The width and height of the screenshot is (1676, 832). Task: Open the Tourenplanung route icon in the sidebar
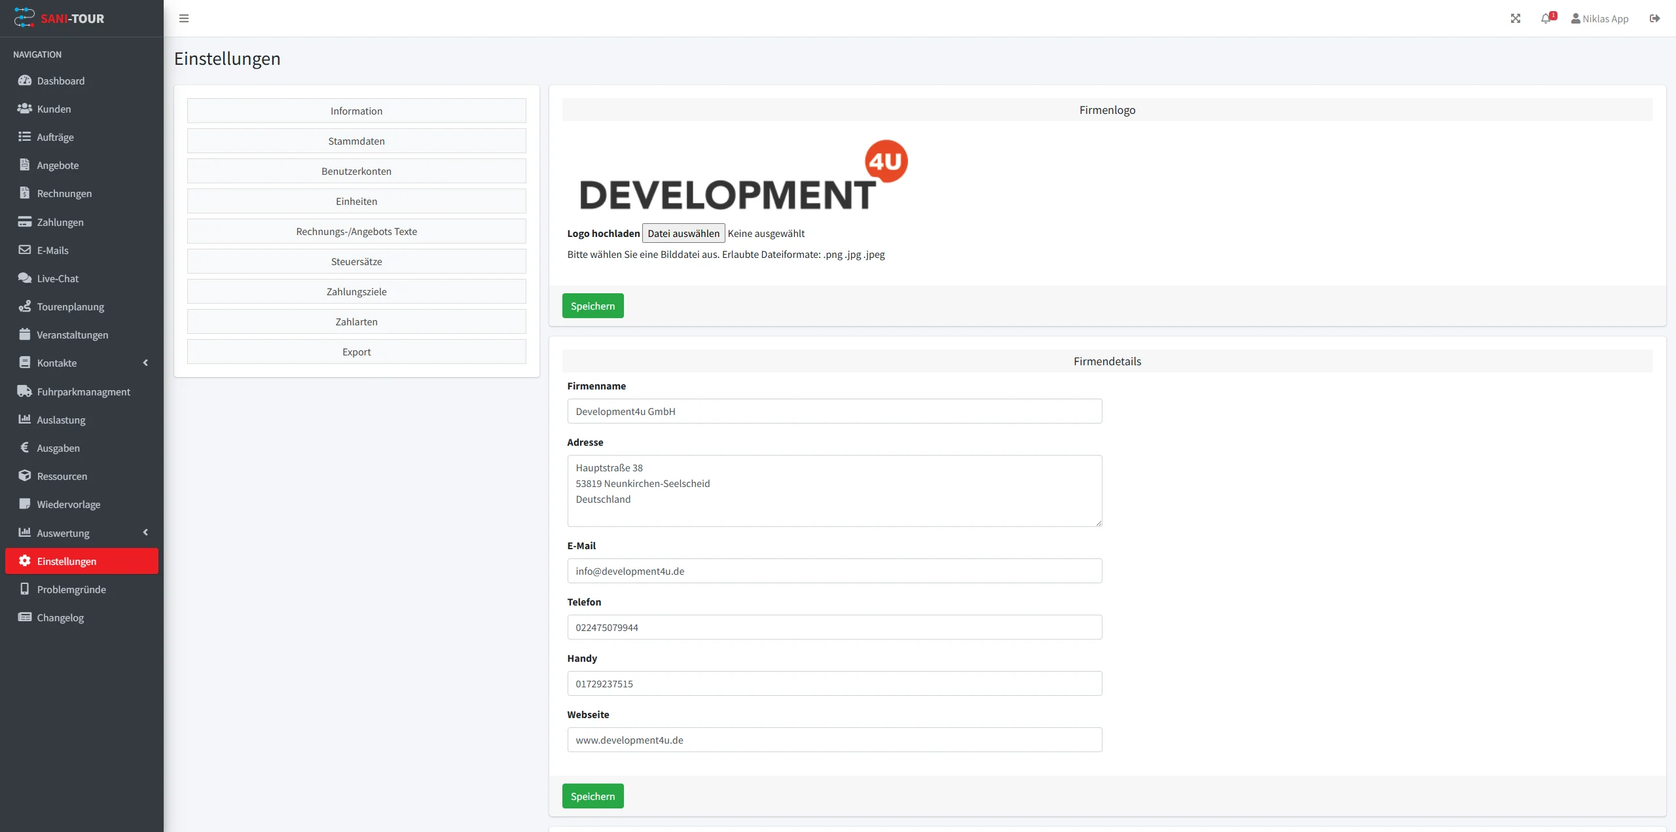pyautogui.click(x=25, y=306)
